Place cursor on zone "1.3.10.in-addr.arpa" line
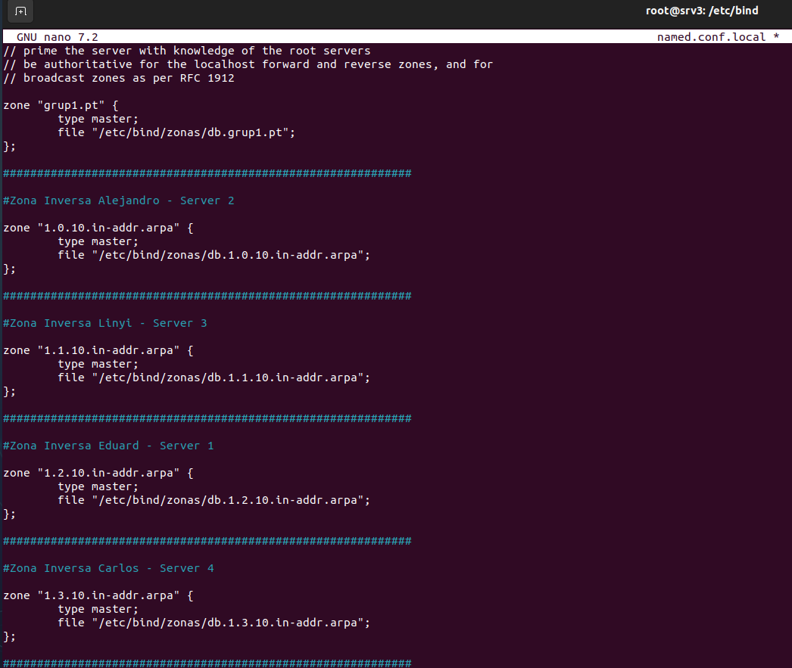 98,595
